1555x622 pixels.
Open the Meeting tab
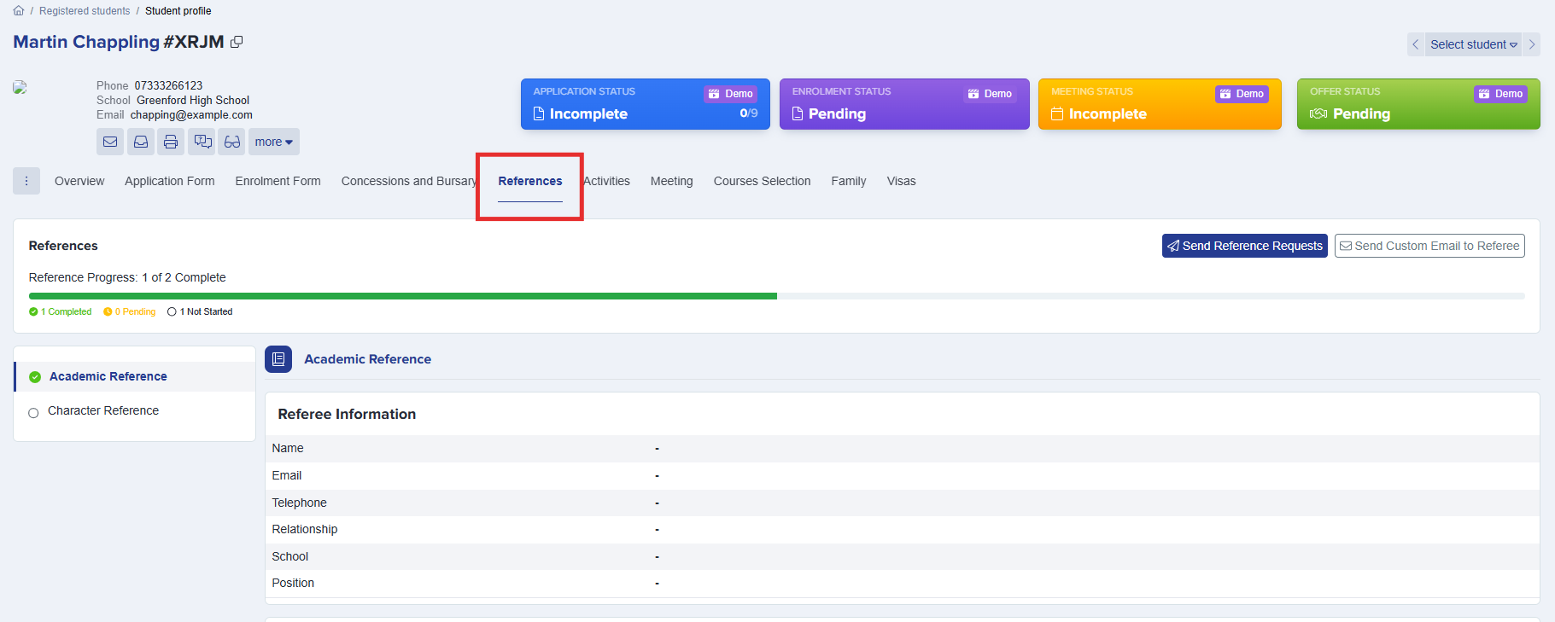pos(672,181)
